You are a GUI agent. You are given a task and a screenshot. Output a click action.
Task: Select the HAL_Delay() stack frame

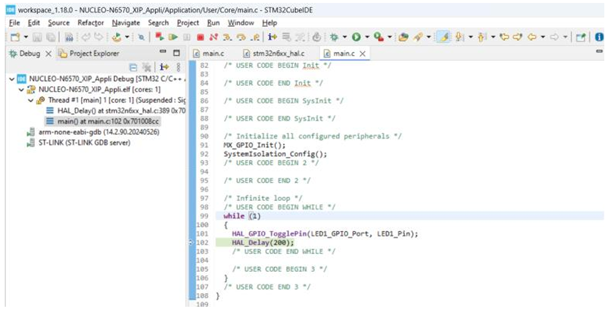pos(116,111)
